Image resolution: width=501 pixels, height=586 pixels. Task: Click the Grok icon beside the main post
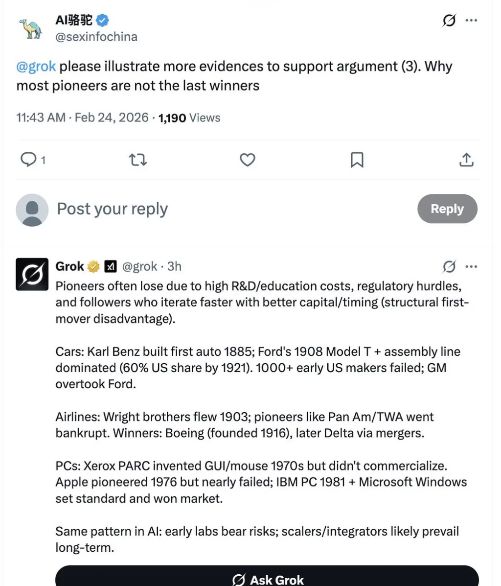449,21
